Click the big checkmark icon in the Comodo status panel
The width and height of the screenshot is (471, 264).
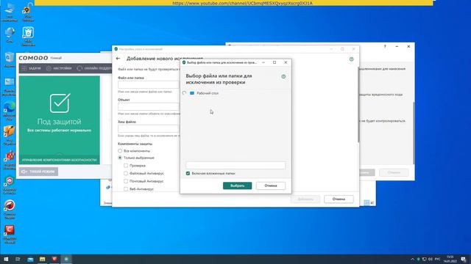click(x=60, y=103)
